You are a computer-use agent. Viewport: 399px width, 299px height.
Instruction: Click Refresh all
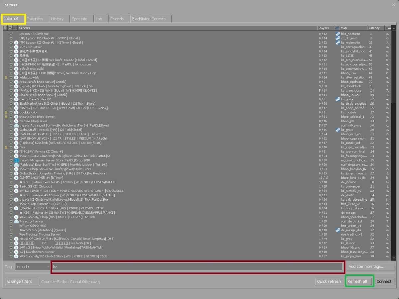[359, 281]
